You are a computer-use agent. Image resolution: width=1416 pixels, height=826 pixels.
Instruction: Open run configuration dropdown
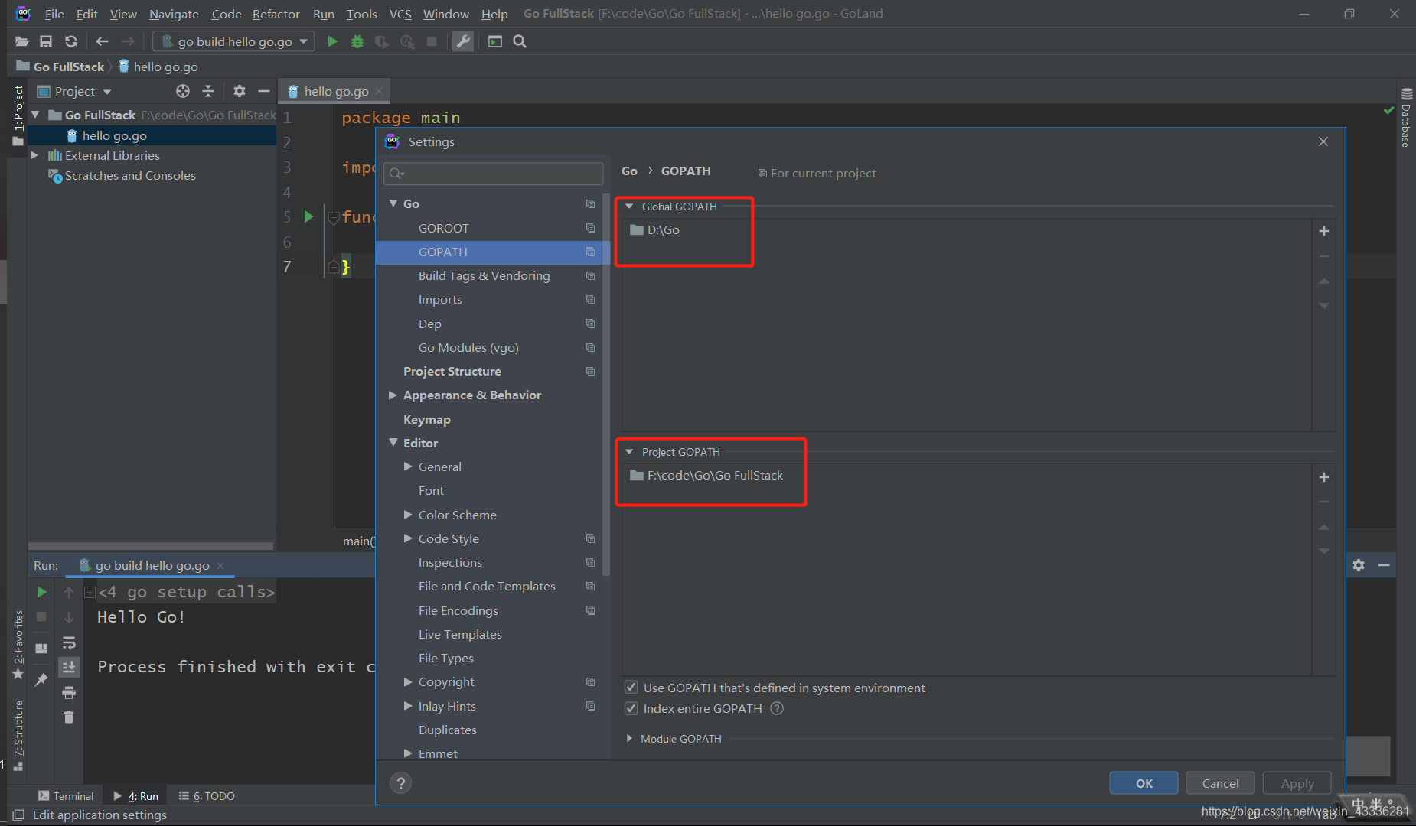click(233, 41)
